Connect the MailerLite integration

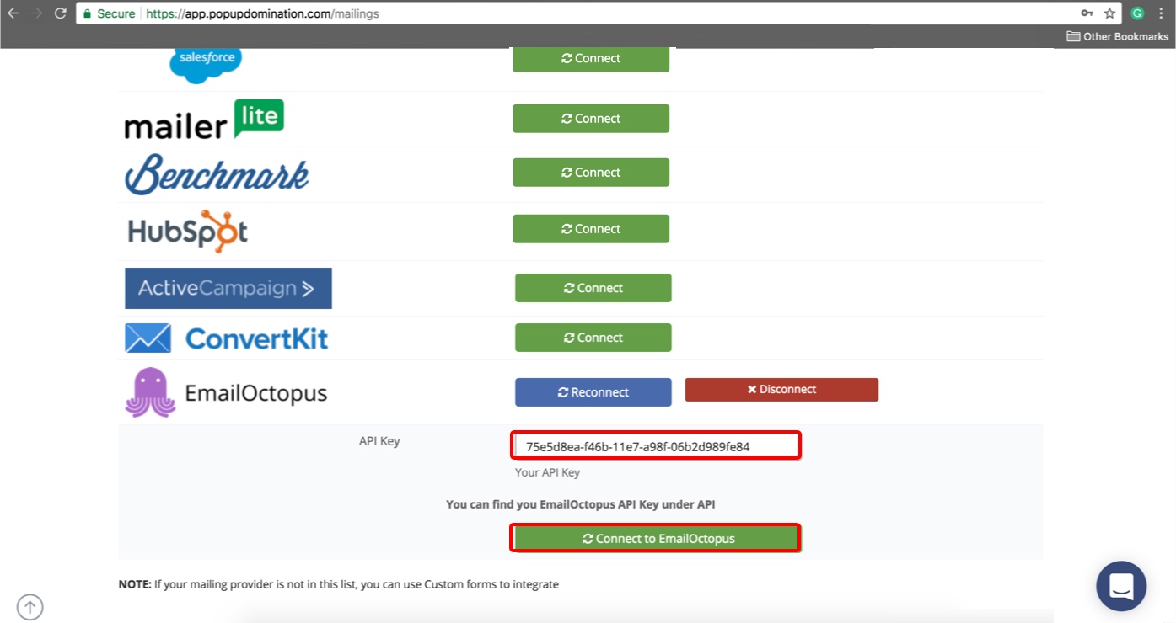tap(591, 119)
